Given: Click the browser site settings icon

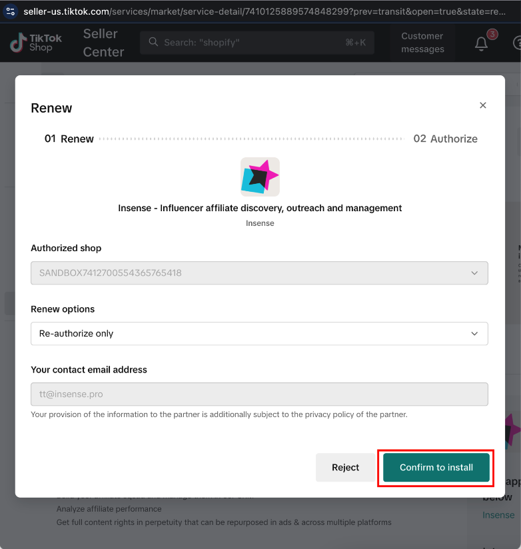Looking at the screenshot, I should pos(11,11).
